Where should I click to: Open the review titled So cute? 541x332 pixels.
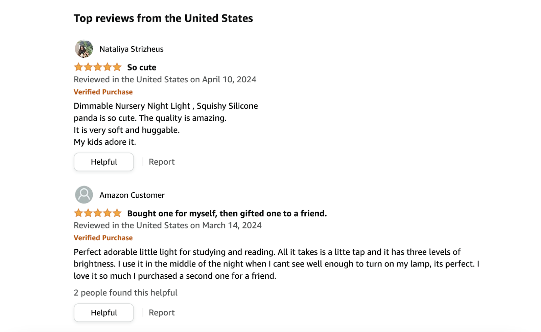point(141,67)
